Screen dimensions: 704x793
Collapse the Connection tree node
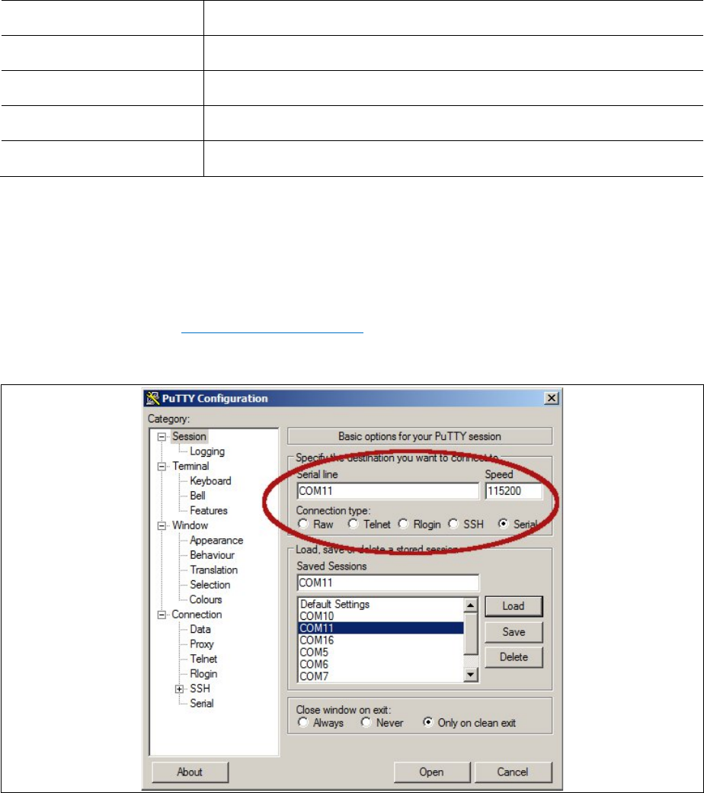click(162, 615)
